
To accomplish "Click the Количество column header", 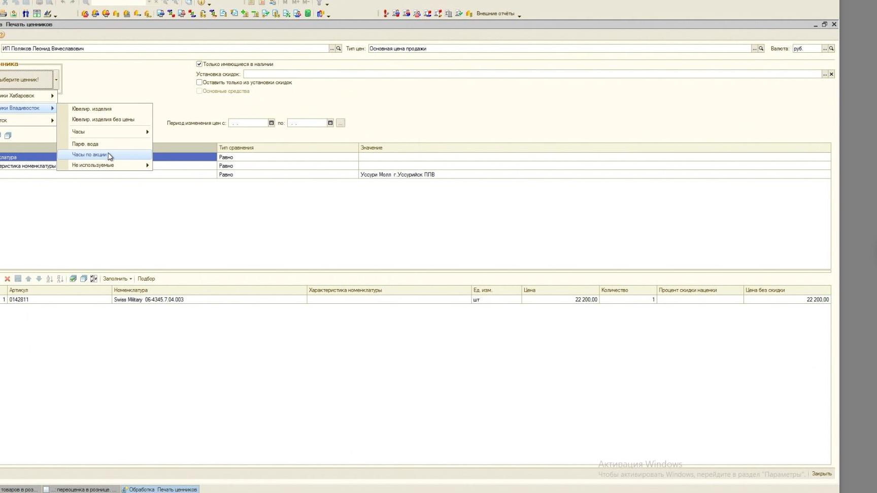I will point(628,290).
